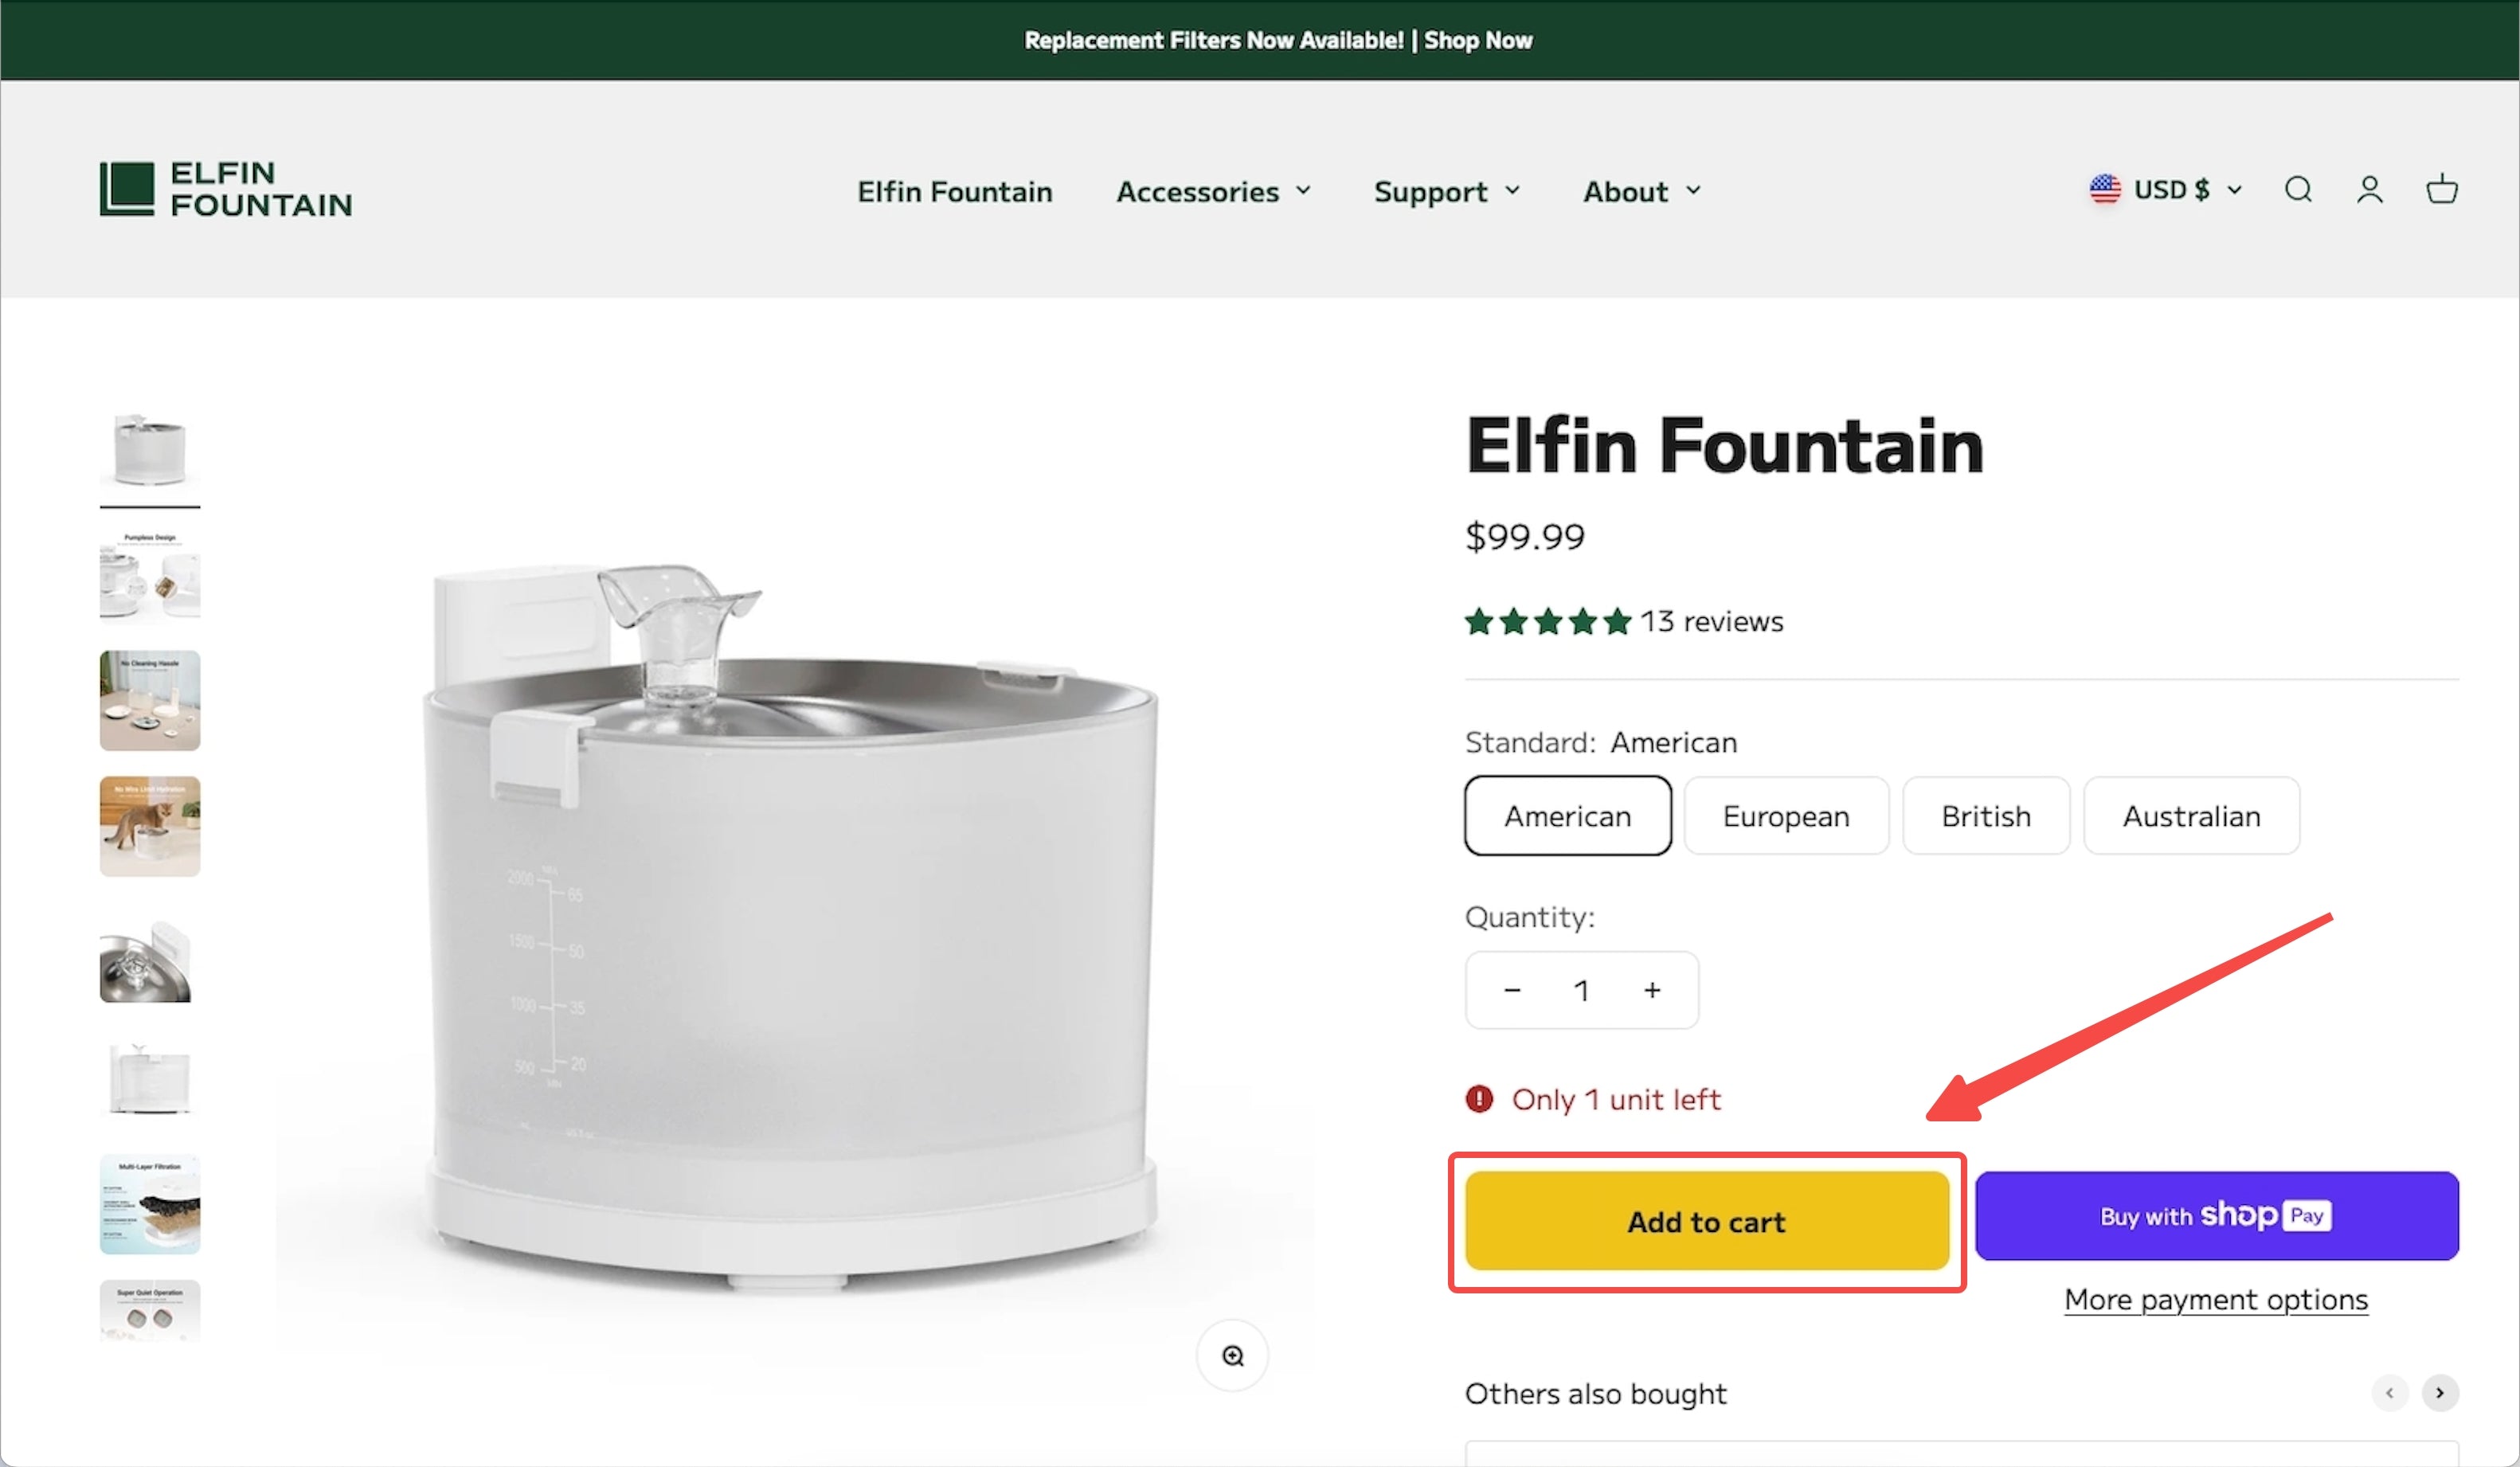The height and width of the screenshot is (1467, 2520).
Task: Increase quantity with the plus button
Action: (x=1652, y=990)
